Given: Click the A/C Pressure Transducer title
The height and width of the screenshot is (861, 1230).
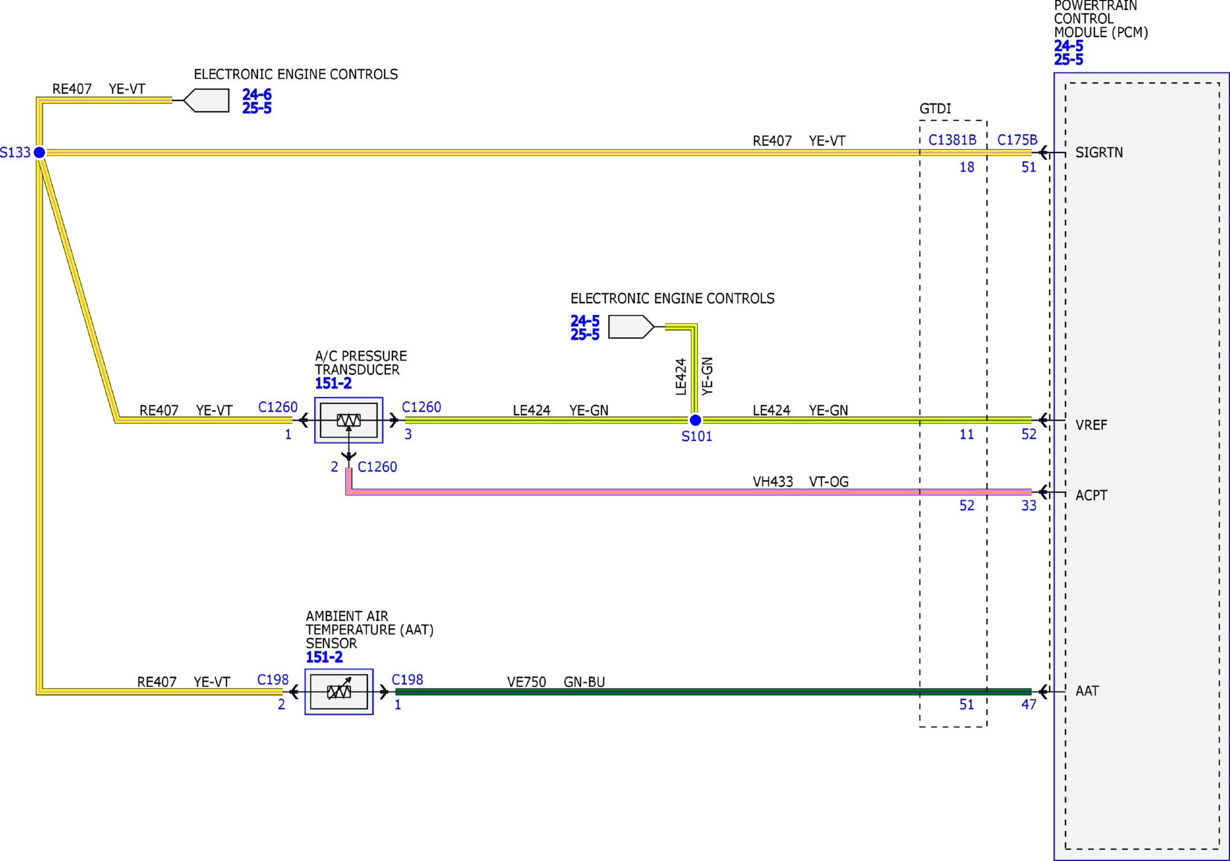Looking at the screenshot, I should pyautogui.click(x=361, y=363).
